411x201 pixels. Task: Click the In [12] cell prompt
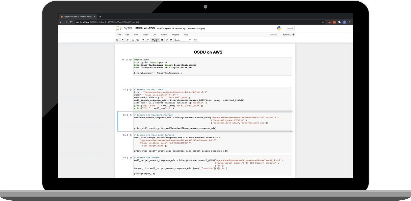tap(127, 60)
